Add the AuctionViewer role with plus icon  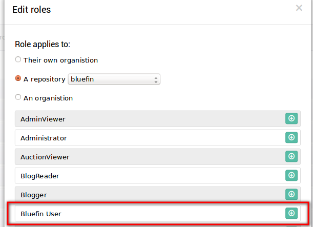pos(291,156)
